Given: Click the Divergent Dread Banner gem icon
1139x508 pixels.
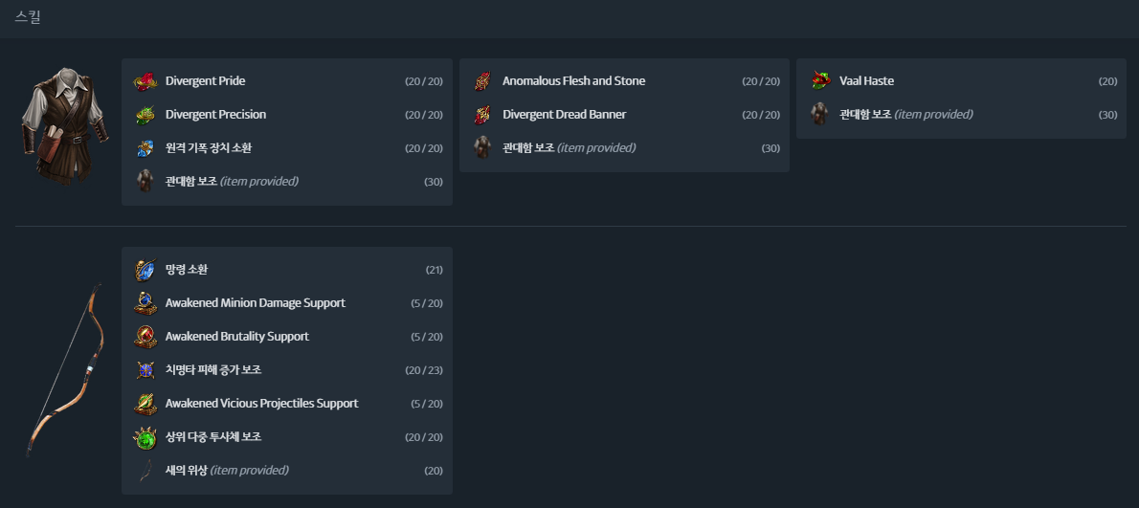Looking at the screenshot, I should (x=482, y=115).
